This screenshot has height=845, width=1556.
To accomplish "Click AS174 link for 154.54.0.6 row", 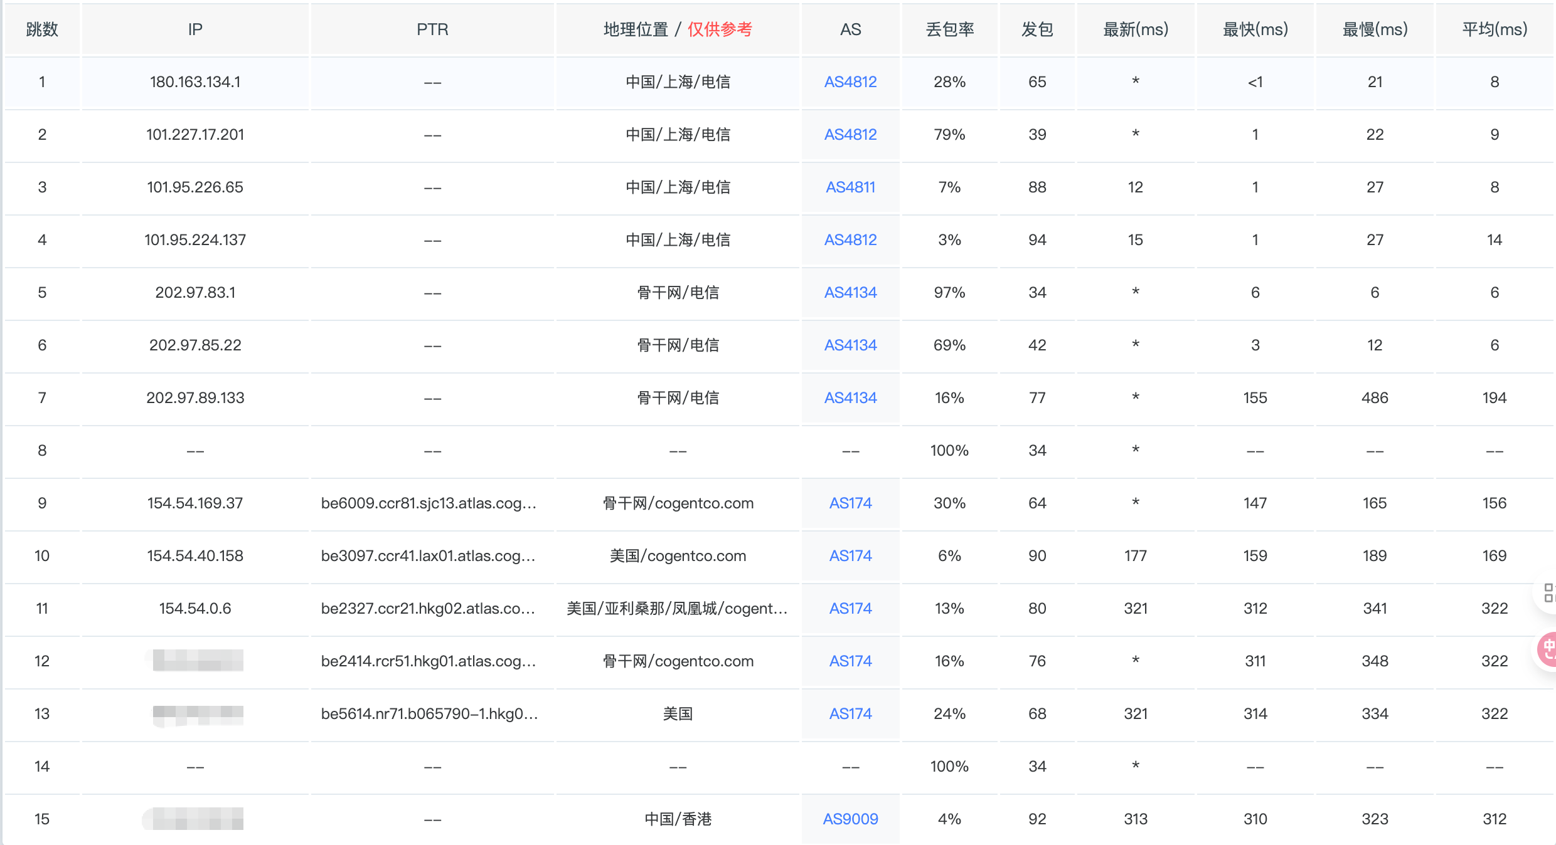I will 850,609.
